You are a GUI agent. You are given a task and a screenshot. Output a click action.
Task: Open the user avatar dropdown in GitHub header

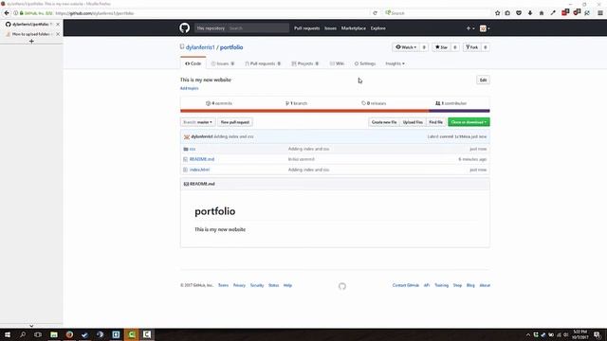(485, 28)
